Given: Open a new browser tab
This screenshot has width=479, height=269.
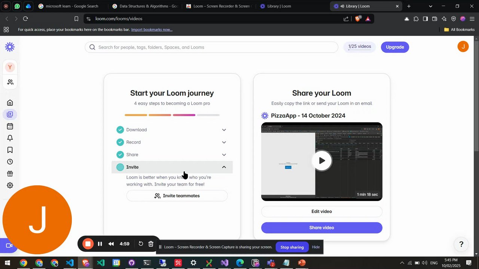Looking at the screenshot, I should (409, 6).
